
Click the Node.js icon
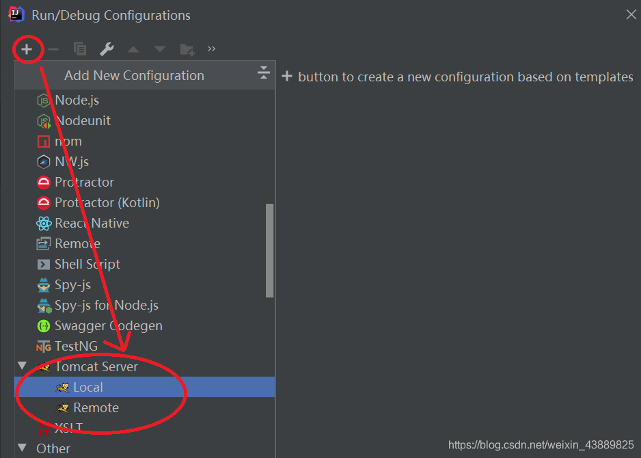(43, 100)
